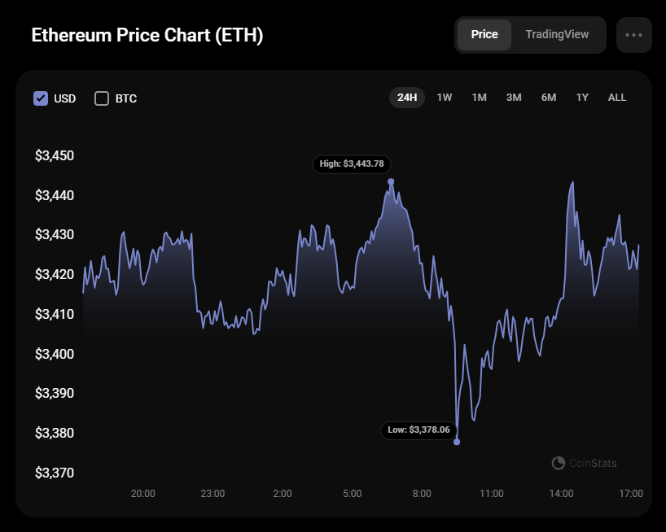Click the Low $3,378.06 marker label

[x=418, y=430]
